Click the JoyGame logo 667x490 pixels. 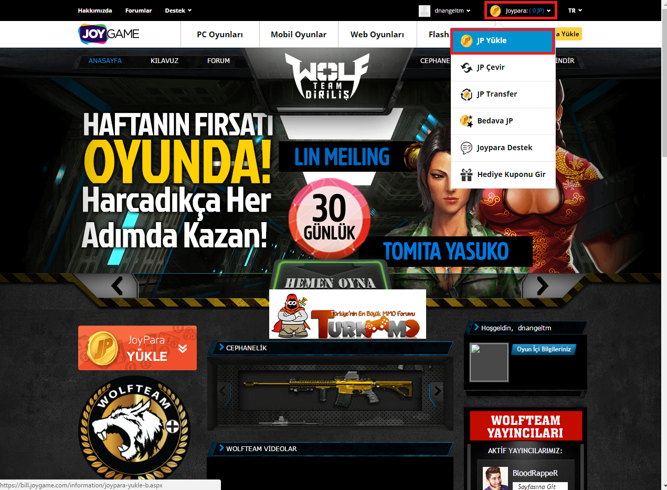click(109, 35)
